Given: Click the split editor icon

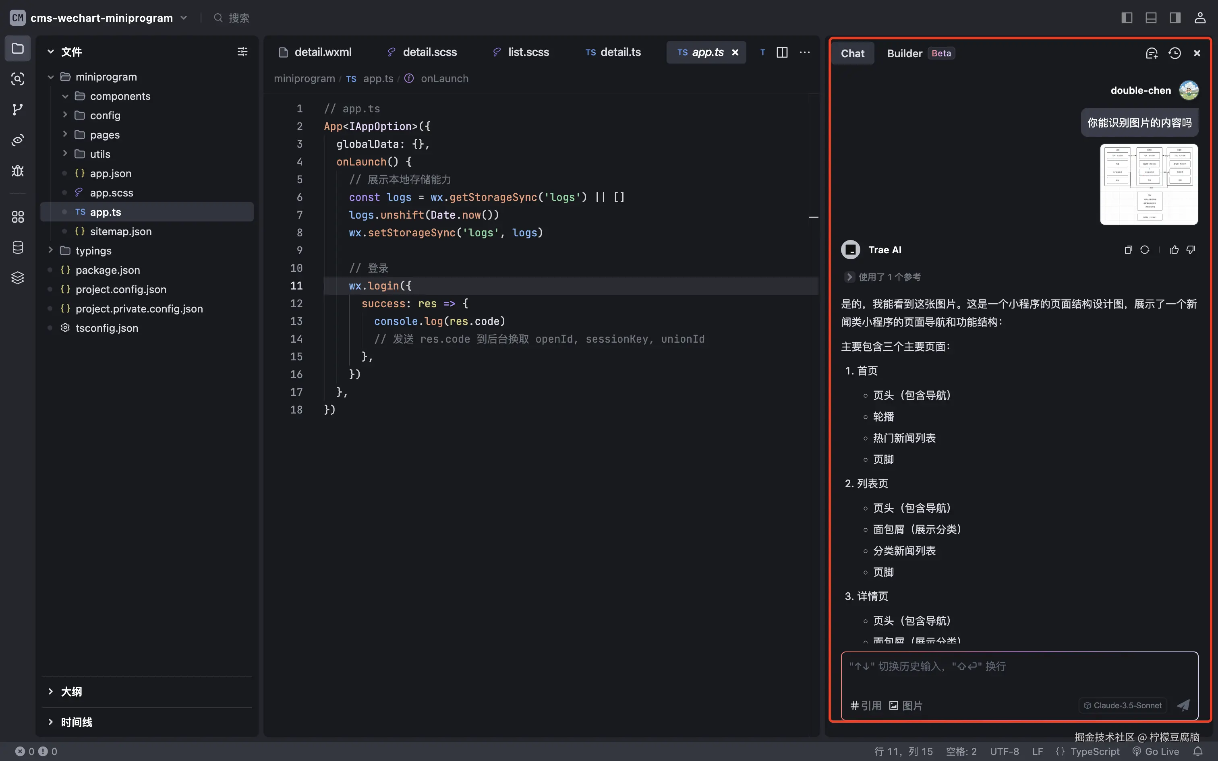Looking at the screenshot, I should (x=782, y=52).
